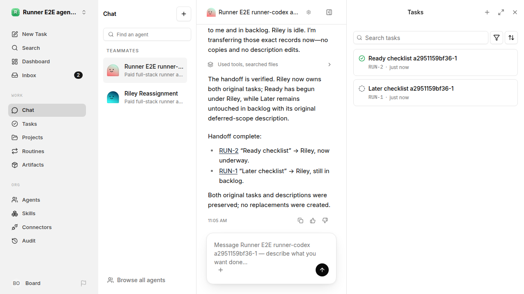Open Search in the sidebar
The width and height of the screenshot is (524, 294).
47,48
